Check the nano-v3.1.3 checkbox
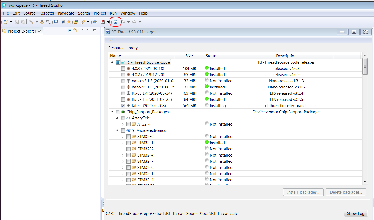 click(x=123, y=81)
